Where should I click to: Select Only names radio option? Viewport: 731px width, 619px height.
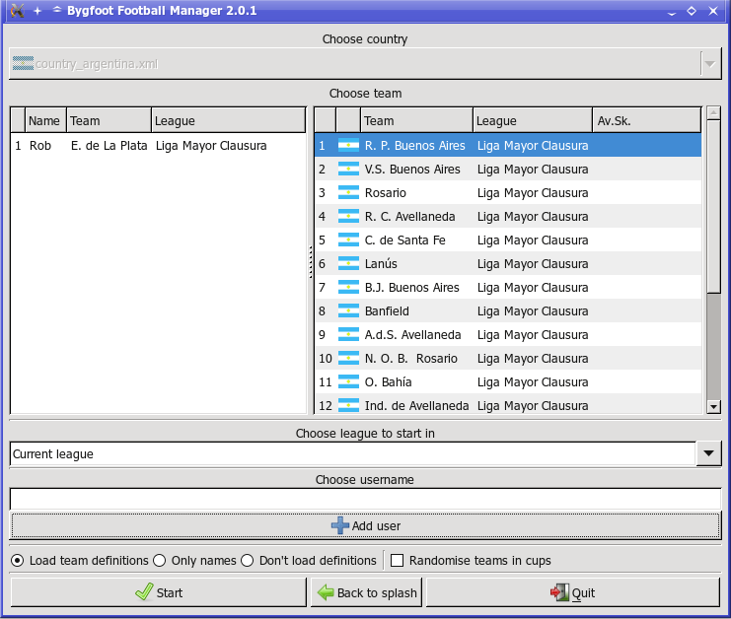(194, 560)
